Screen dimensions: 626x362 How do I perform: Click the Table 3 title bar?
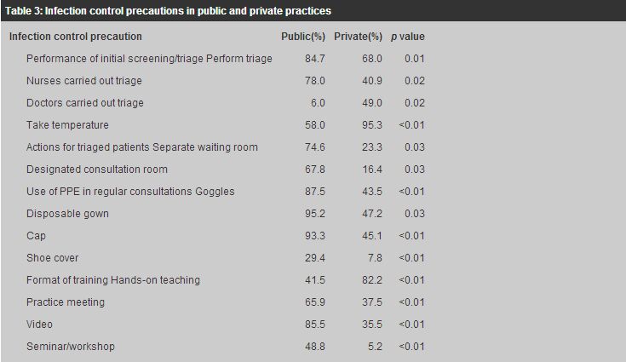(313, 11)
